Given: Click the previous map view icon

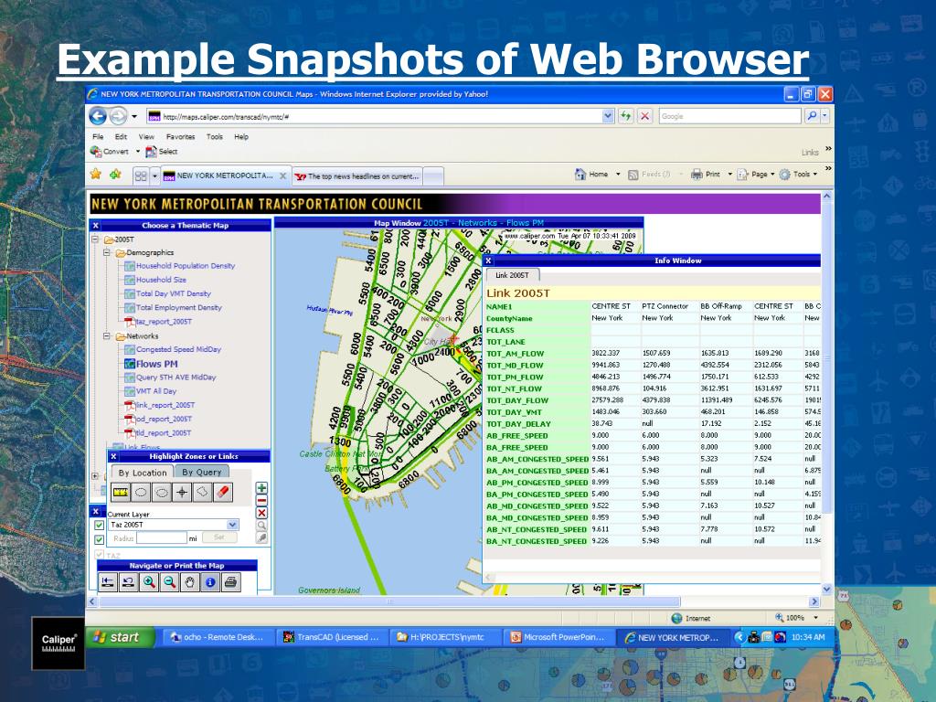Looking at the screenshot, I should click(x=128, y=582).
